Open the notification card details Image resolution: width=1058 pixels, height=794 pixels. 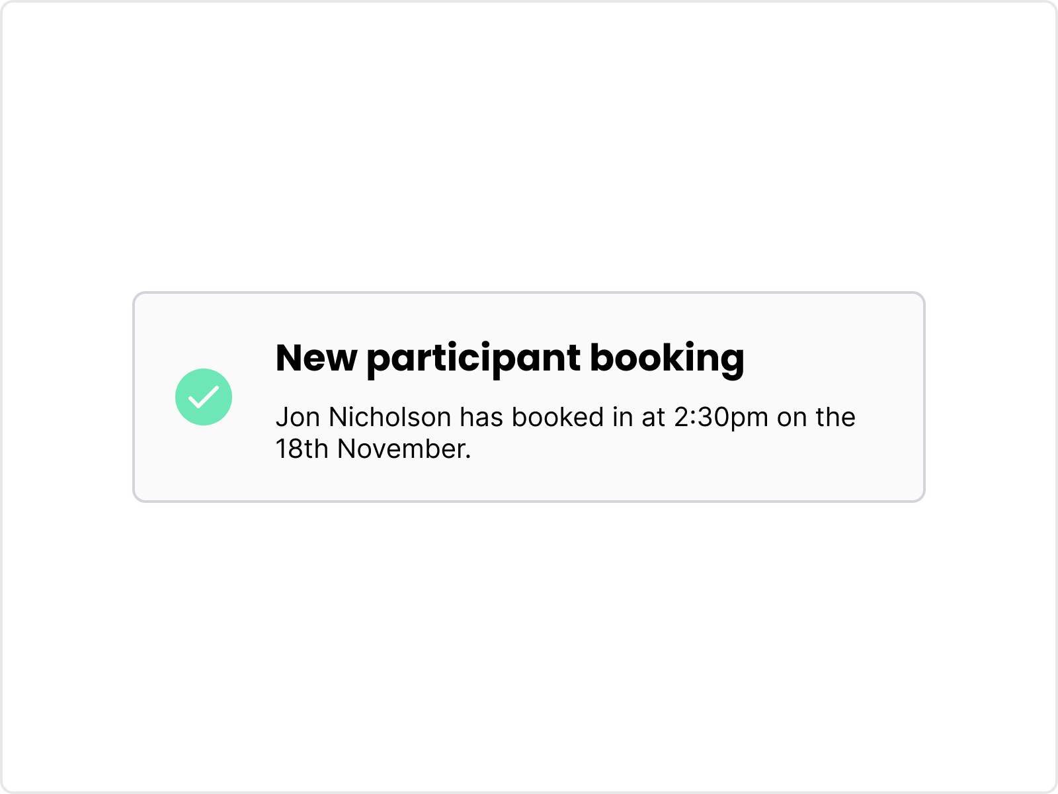pyautogui.click(x=529, y=396)
